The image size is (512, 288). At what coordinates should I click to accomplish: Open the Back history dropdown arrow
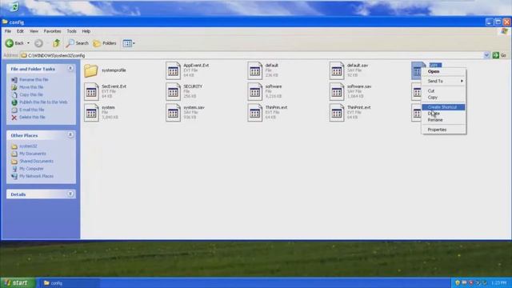(28, 43)
